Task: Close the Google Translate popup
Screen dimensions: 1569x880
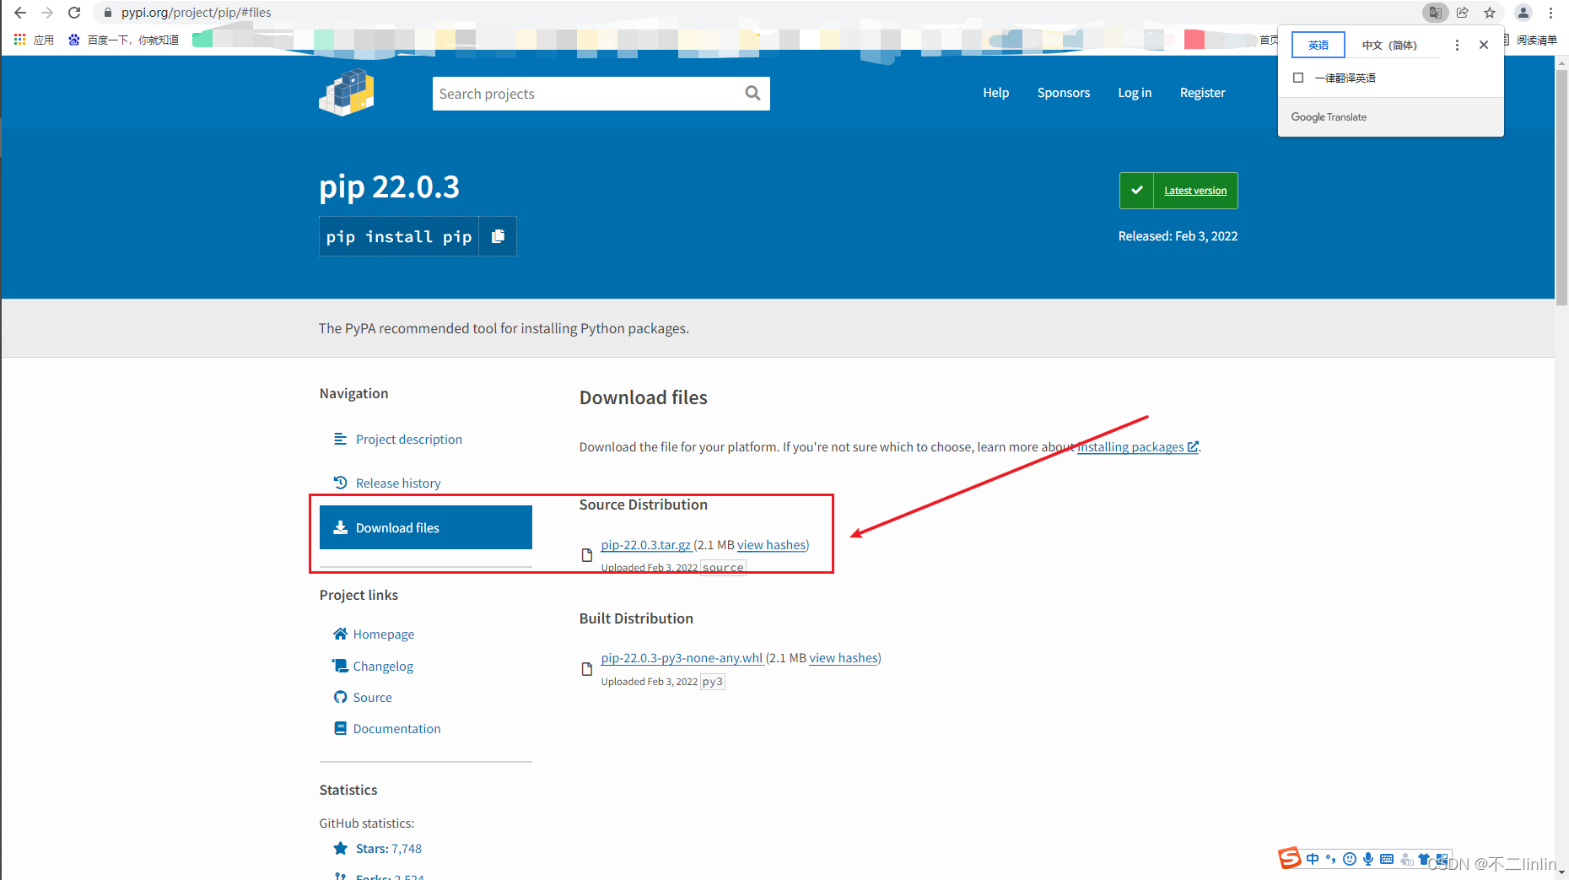Action: pos(1484,45)
